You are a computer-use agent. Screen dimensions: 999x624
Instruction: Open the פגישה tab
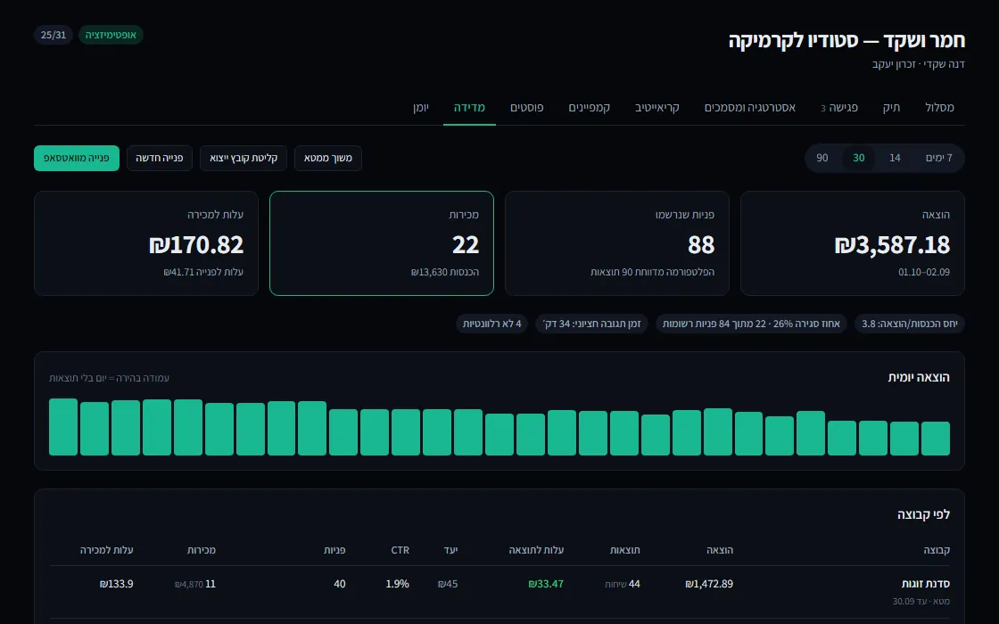pyautogui.click(x=839, y=107)
